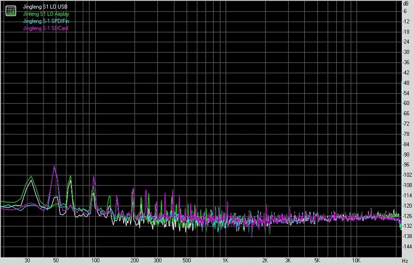
Task: Select the Jingfeng S-1 SDCard legend entry
Action: coord(46,28)
